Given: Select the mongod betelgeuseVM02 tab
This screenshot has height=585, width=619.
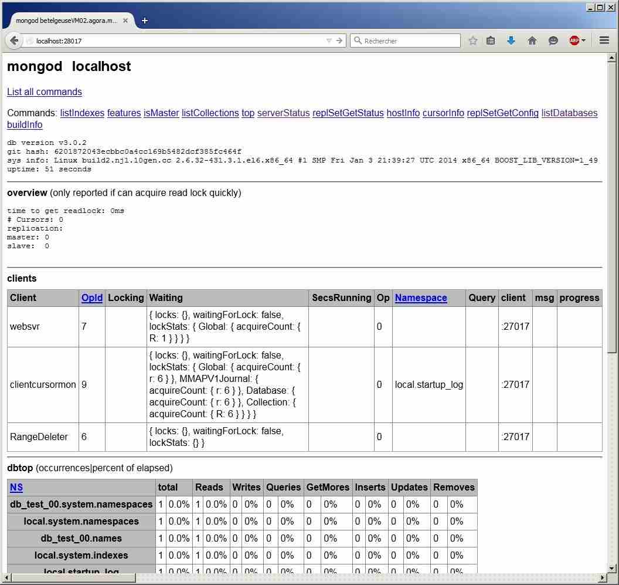Looking at the screenshot, I should pyautogui.click(x=66, y=21).
